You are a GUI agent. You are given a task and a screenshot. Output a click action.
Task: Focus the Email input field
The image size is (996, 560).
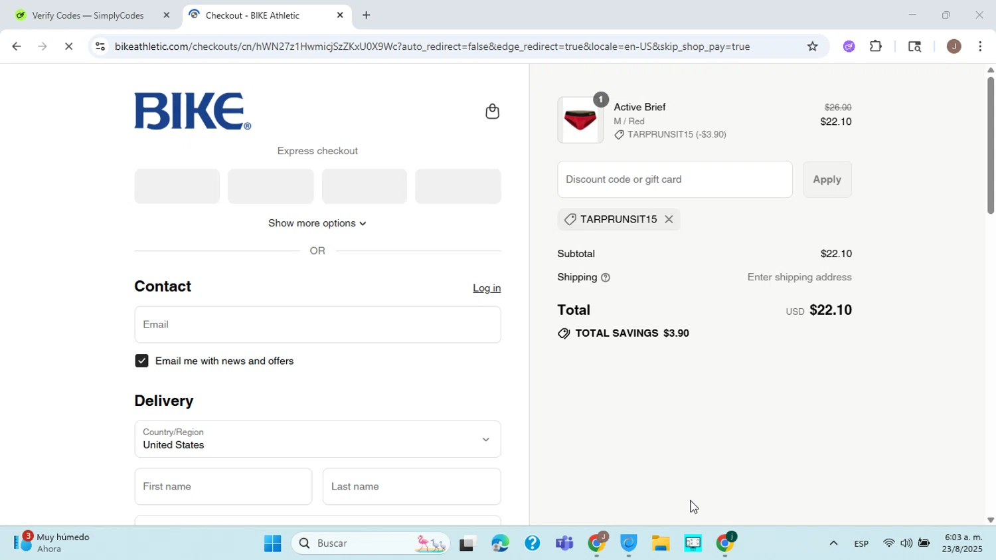click(x=317, y=325)
